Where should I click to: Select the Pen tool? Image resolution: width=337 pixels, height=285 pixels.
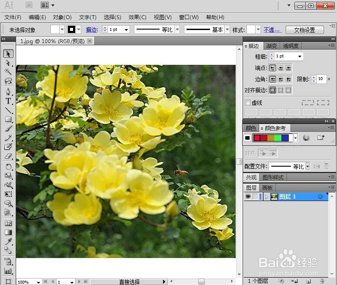[8, 92]
